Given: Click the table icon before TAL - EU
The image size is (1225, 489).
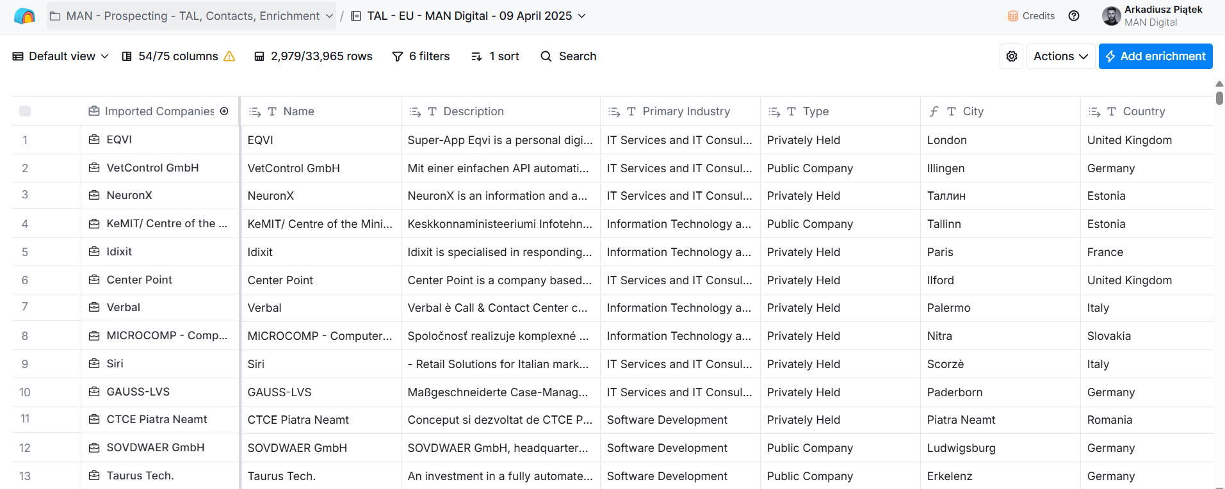Looking at the screenshot, I should click(x=356, y=16).
